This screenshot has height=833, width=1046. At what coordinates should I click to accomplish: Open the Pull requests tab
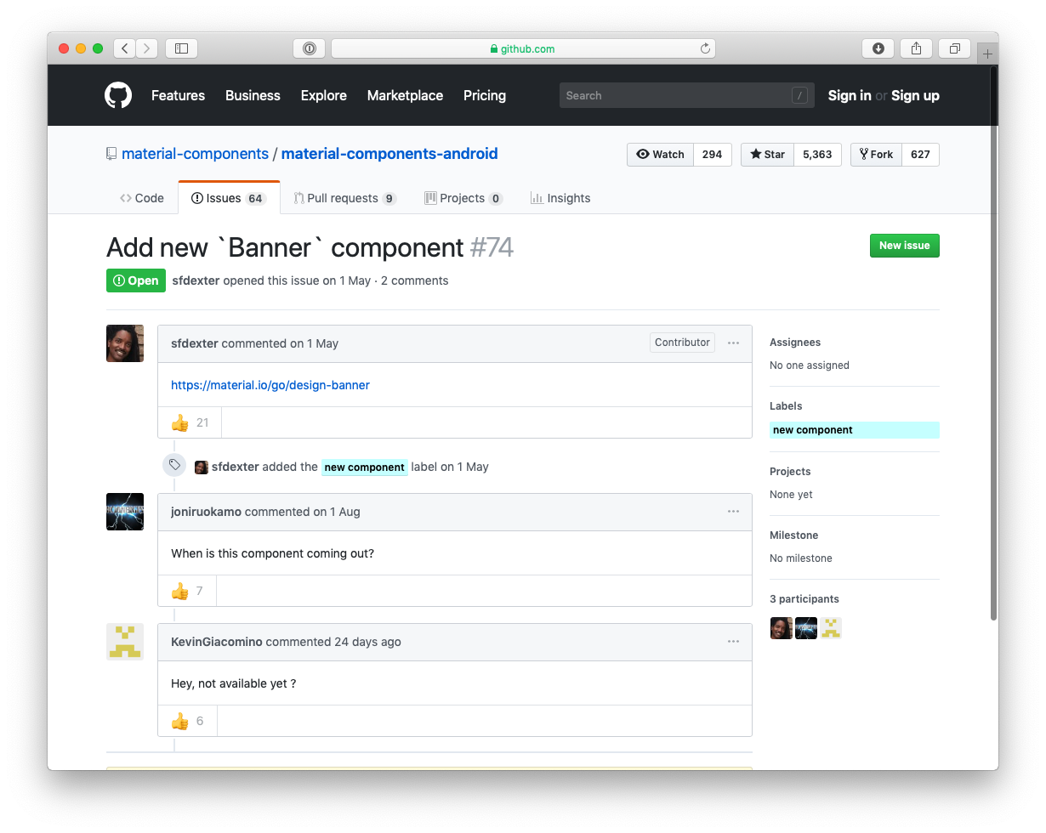345,198
